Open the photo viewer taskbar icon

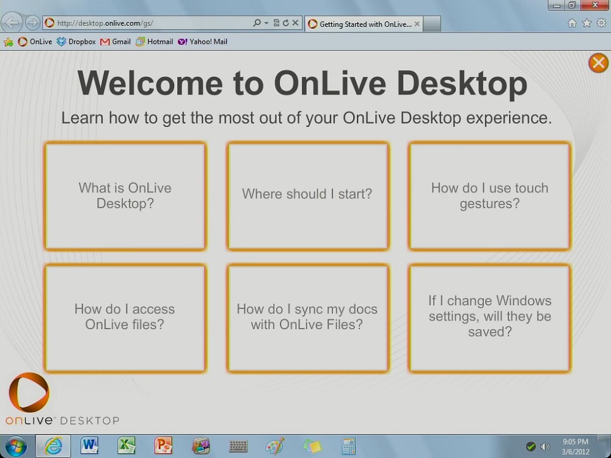[200, 446]
